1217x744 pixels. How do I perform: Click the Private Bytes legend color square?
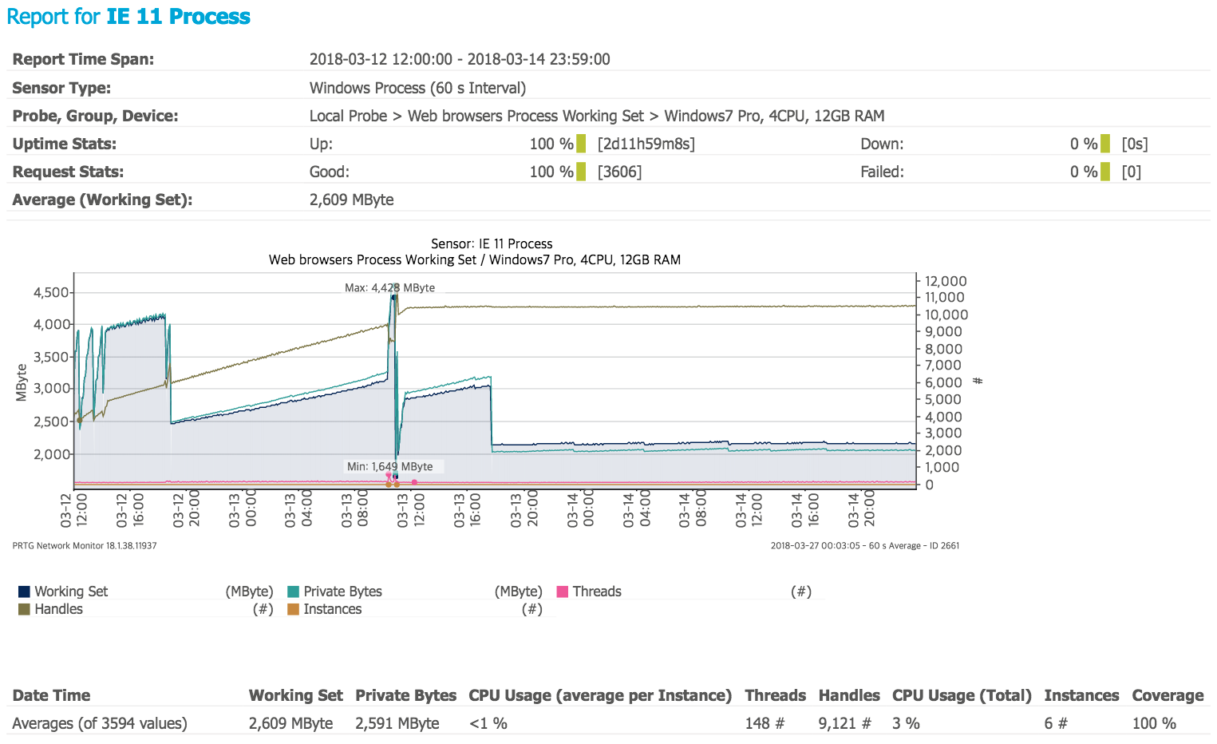pos(292,591)
